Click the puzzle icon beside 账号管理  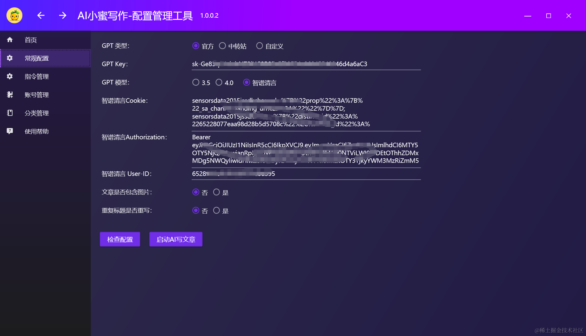pyautogui.click(x=10, y=95)
